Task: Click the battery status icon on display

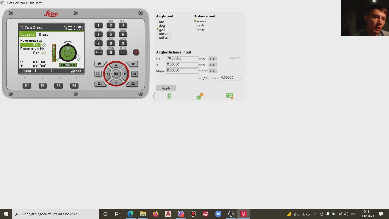Action: [80, 28]
